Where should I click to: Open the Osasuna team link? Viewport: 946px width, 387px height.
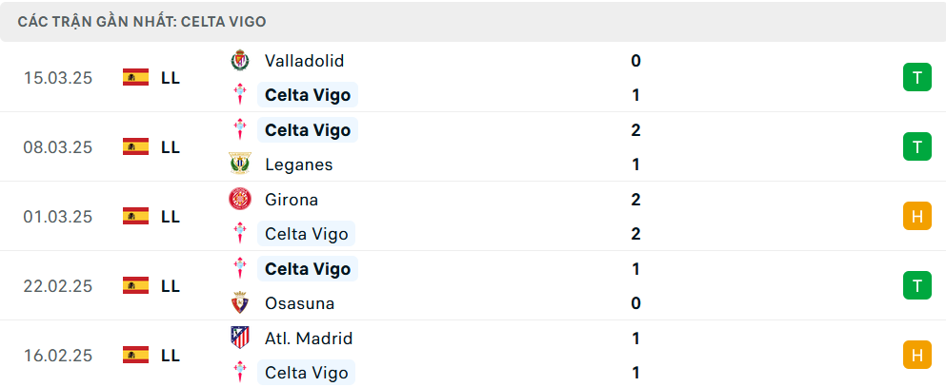pos(300,303)
